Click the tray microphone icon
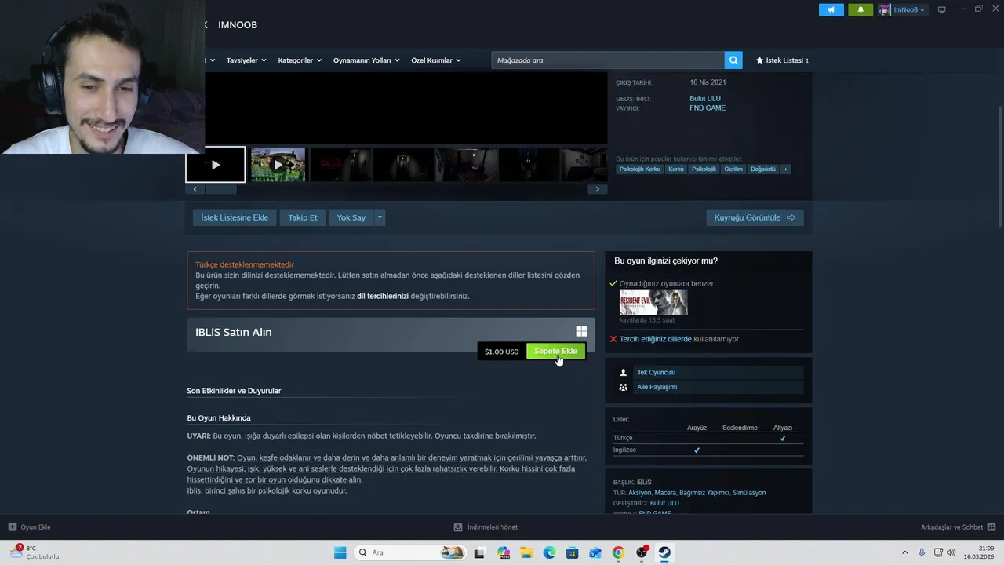Image resolution: width=1004 pixels, height=565 pixels. (922, 552)
